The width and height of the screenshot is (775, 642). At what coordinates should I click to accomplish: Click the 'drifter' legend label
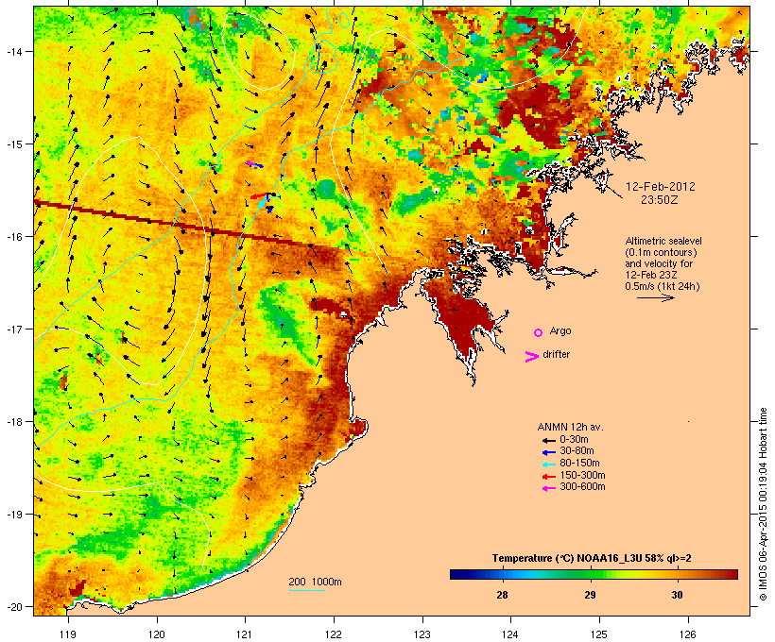point(556,354)
